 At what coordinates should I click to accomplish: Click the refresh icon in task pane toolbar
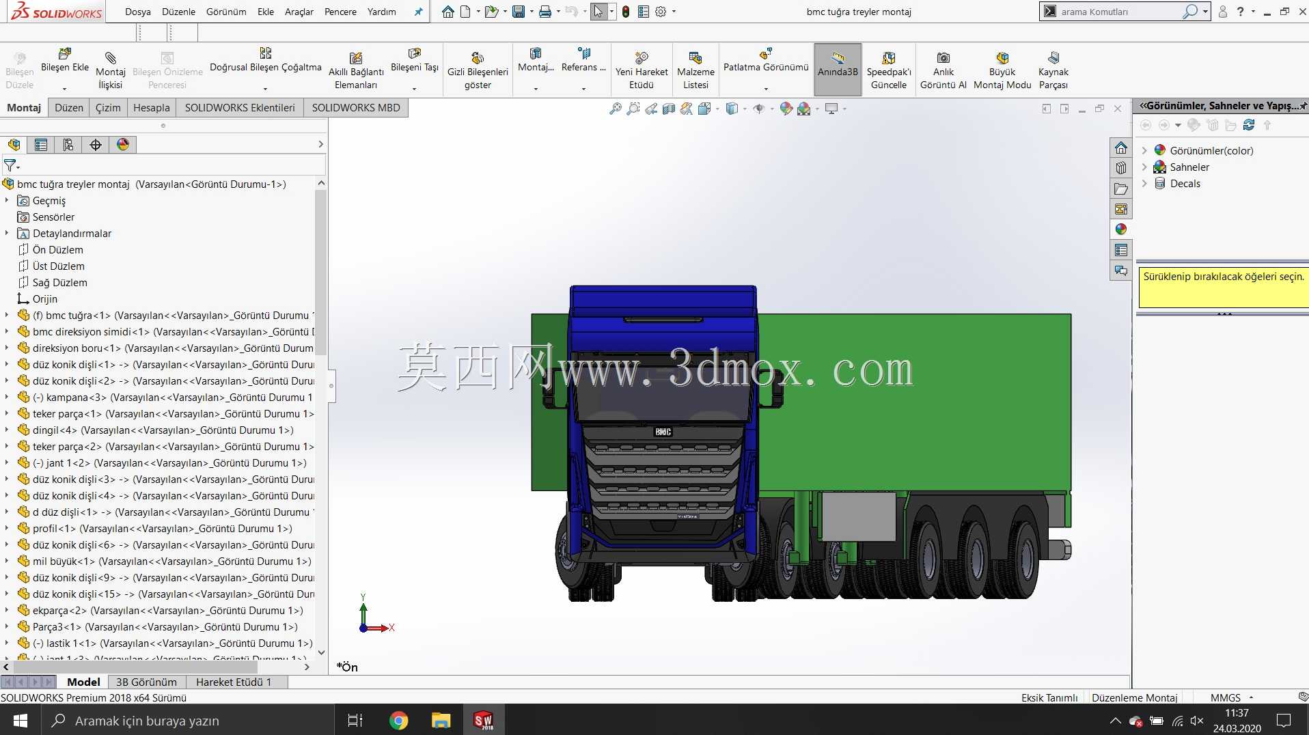click(x=1249, y=125)
